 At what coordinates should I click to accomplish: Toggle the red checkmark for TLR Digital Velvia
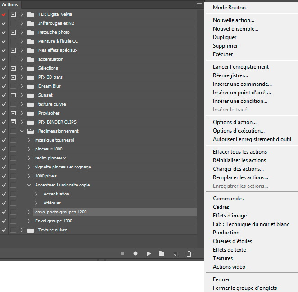tap(4, 14)
